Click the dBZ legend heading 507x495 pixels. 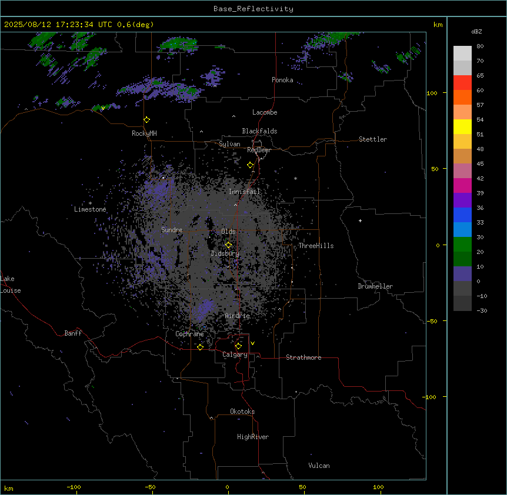(x=476, y=32)
